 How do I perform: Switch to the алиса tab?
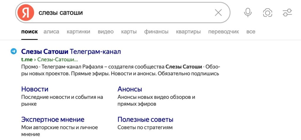pyautogui.click(x=51, y=32)
